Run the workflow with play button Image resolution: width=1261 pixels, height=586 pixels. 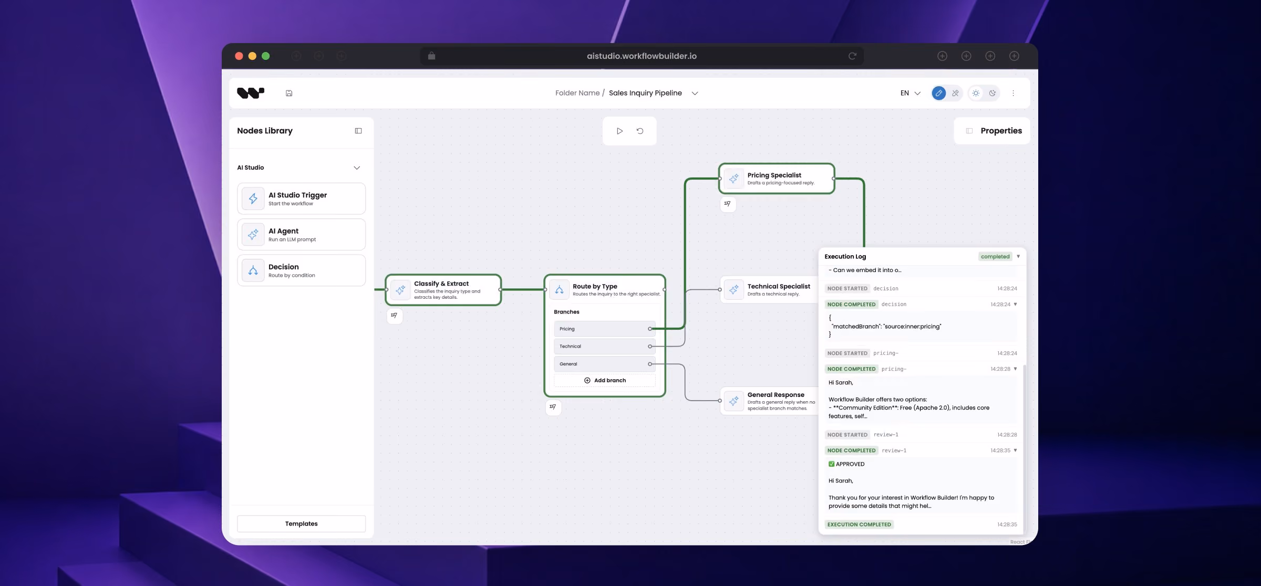click(x=619, y=131)
